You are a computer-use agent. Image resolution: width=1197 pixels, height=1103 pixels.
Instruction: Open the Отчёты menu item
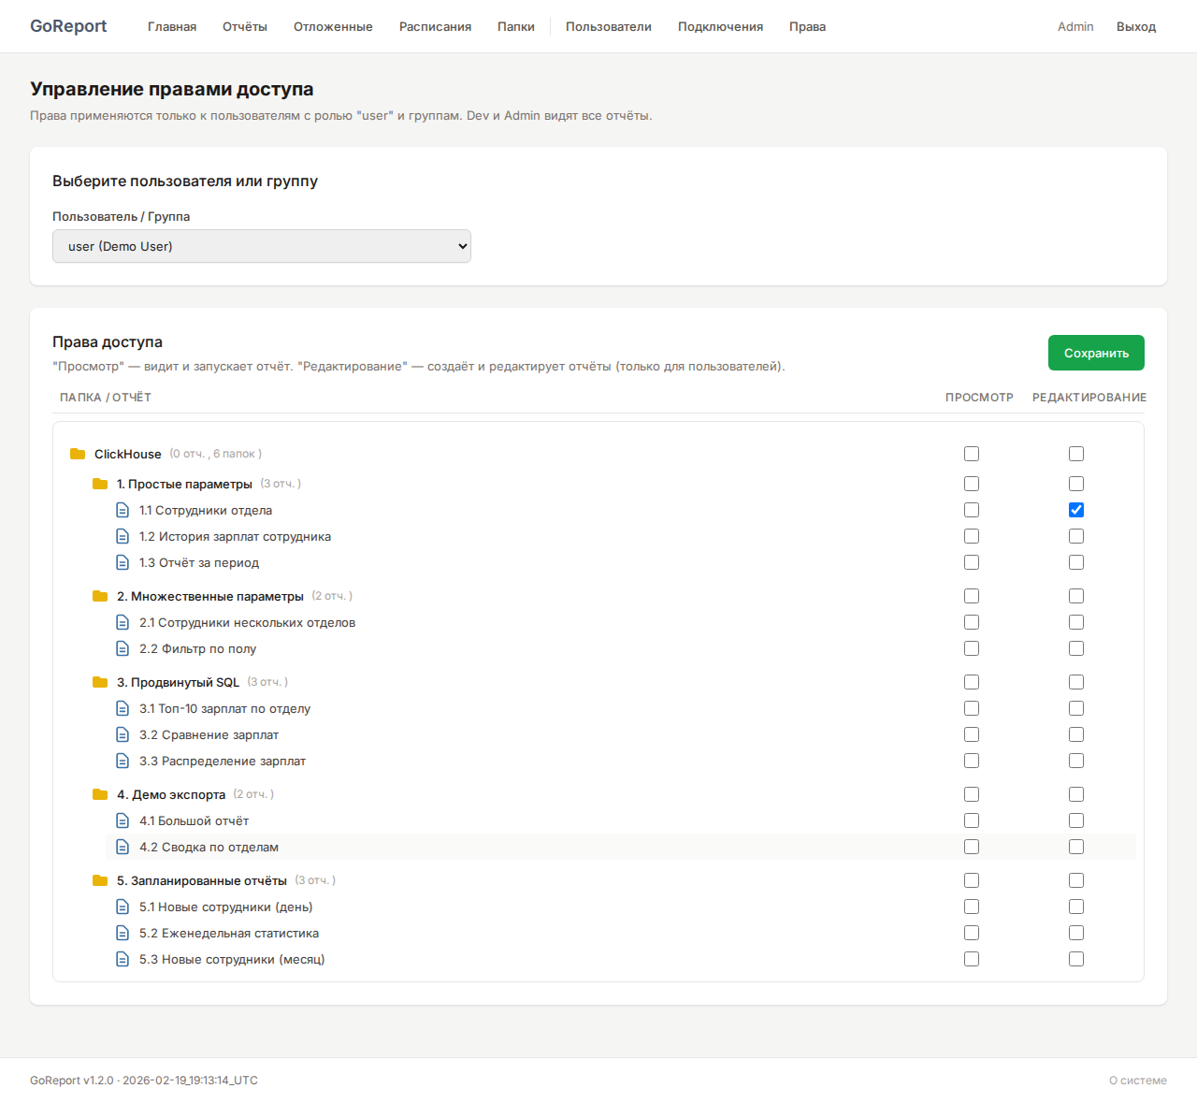(x=245, y=26)
